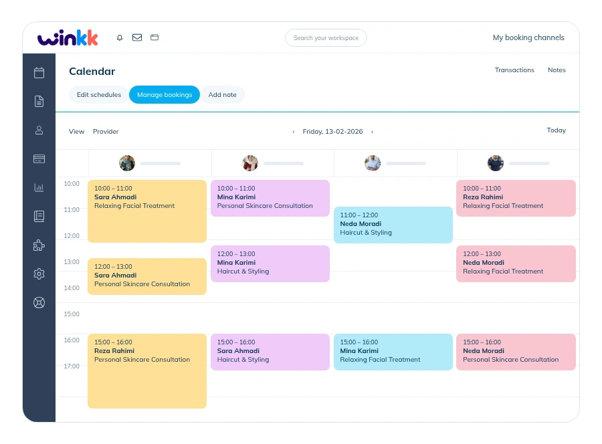Click the Search your workspace field
Screen dimensions: 602x444
pos(326,38)
